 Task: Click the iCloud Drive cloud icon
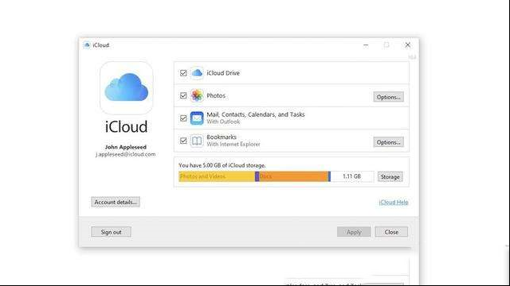click(197, 73)
